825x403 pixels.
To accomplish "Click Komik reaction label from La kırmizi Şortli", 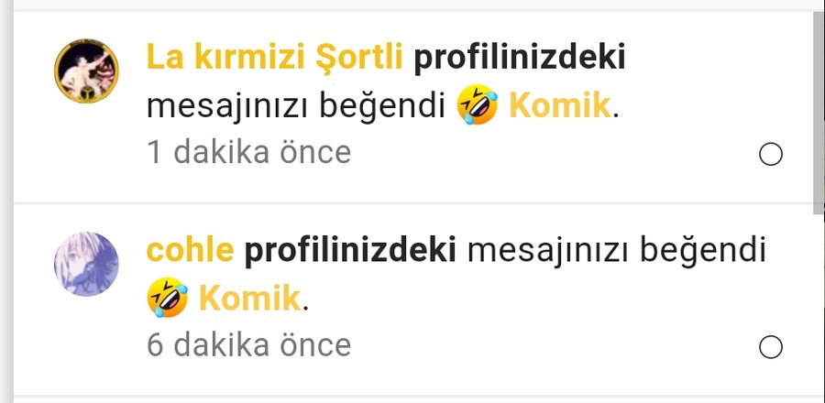I will click(560, 105).
